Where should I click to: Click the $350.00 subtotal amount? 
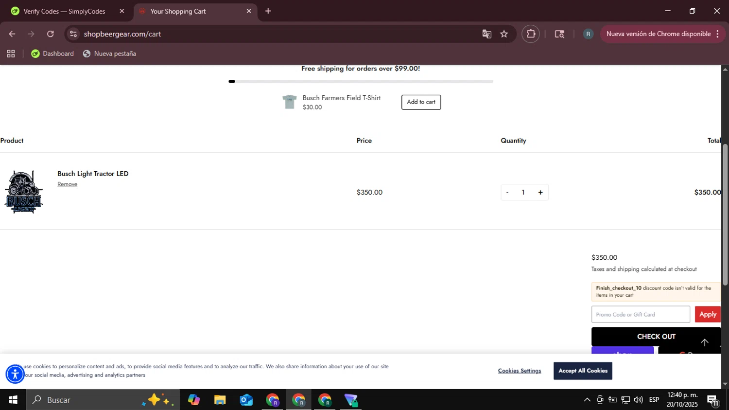click(x=604, y=258)
